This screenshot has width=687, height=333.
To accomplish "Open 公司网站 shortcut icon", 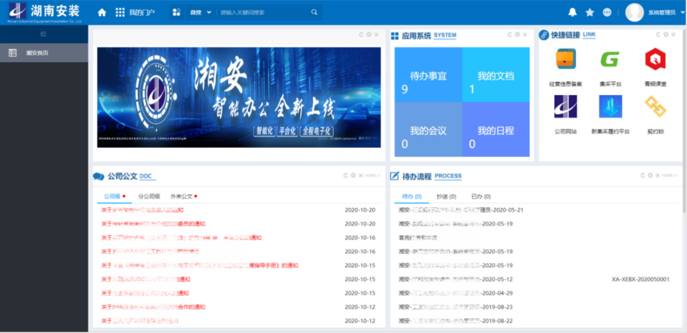I will click(565, 106).
